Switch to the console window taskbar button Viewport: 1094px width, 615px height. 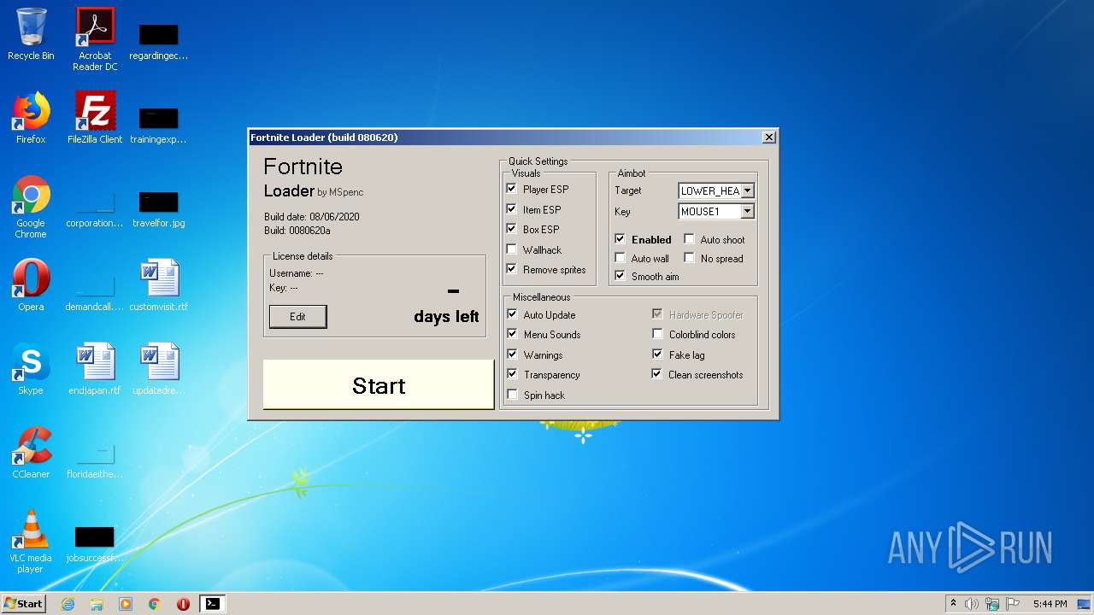point(212,604)
